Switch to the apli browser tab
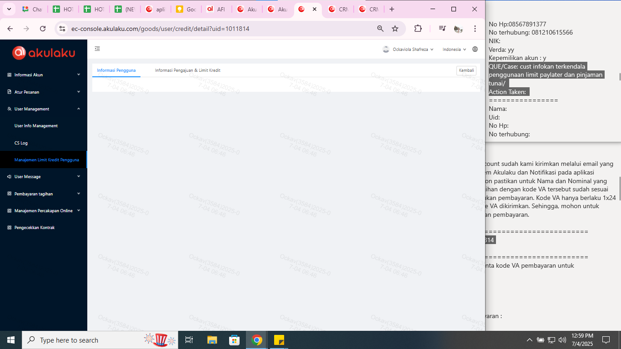621x349 pixels. pyautogui.click(x=155, y=9)
